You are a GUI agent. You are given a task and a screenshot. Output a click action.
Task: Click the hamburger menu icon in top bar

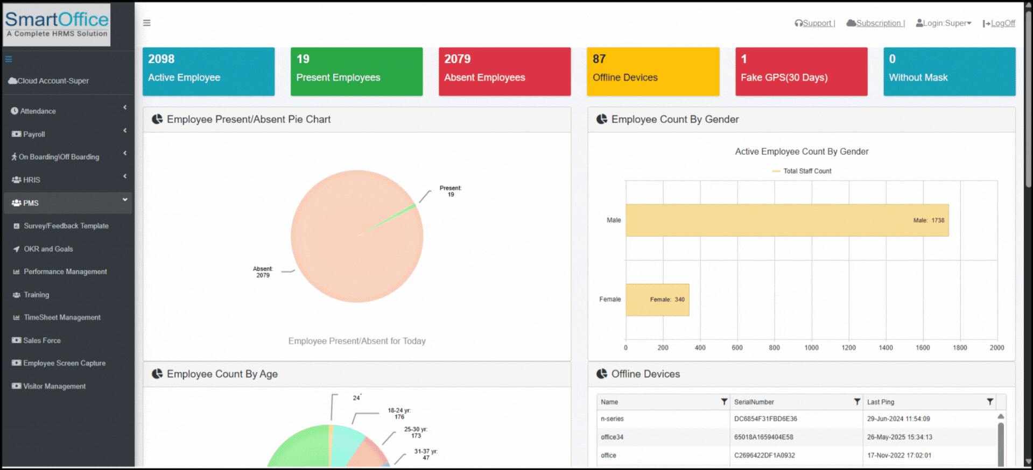point(146,23)
